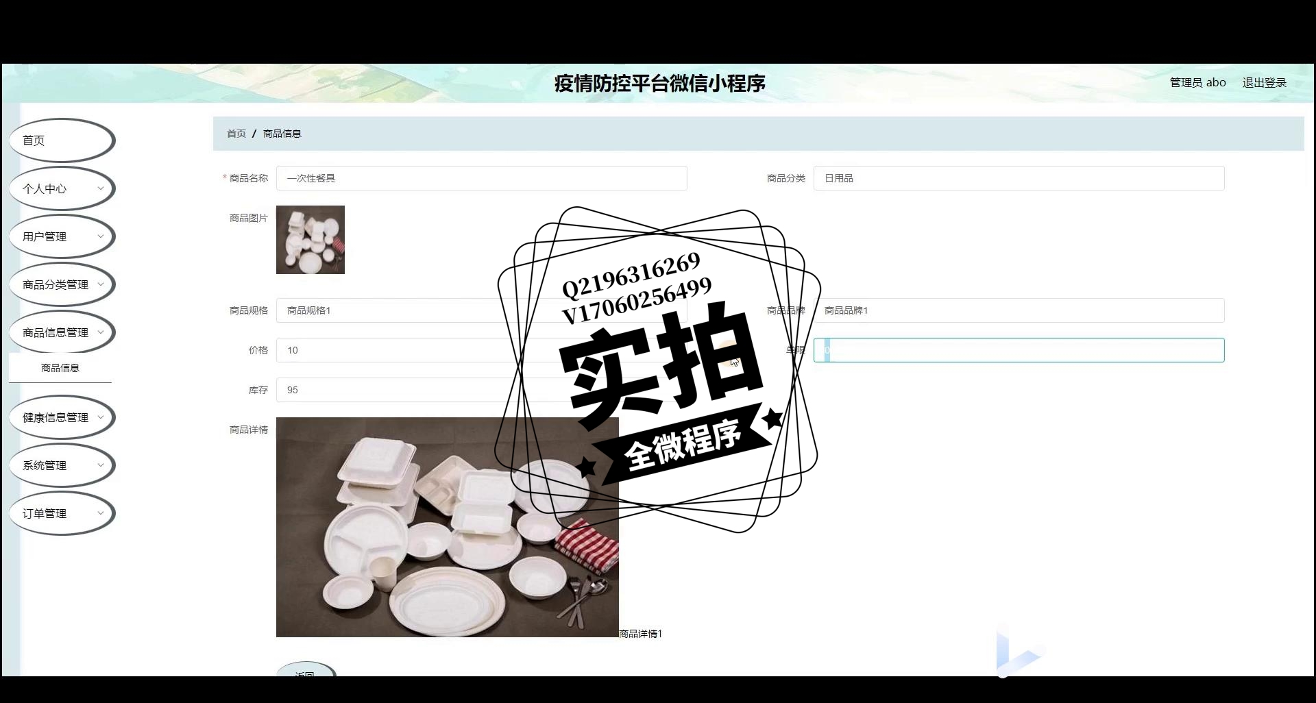
Task: Open 订单管理 sidebar menu
Action: point(62,513)
